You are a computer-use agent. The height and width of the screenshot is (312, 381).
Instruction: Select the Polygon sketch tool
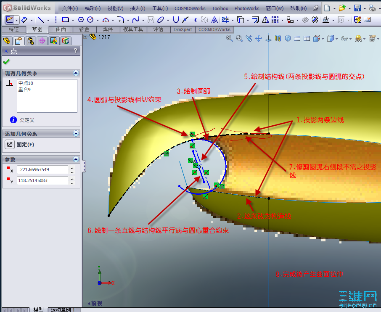81,20
